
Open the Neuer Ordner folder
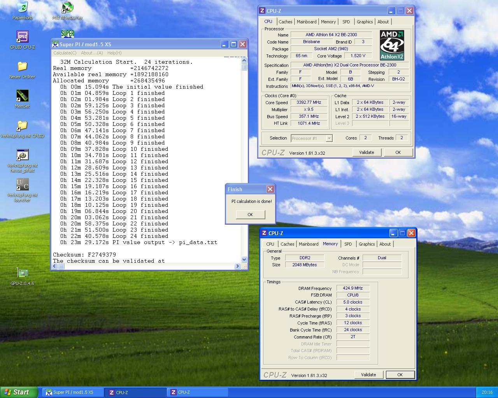(22, 66)
